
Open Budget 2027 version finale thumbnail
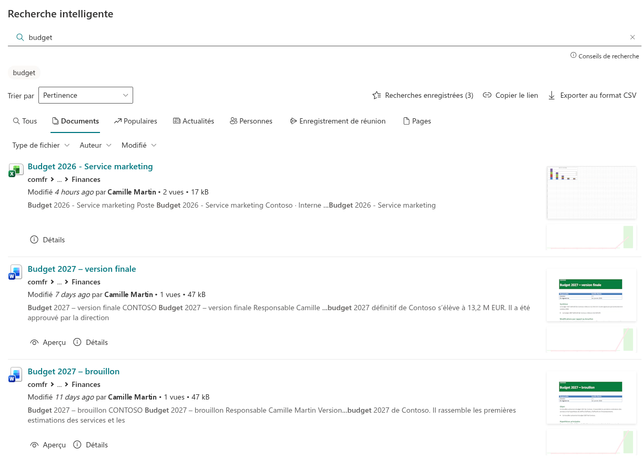point(591,295)
